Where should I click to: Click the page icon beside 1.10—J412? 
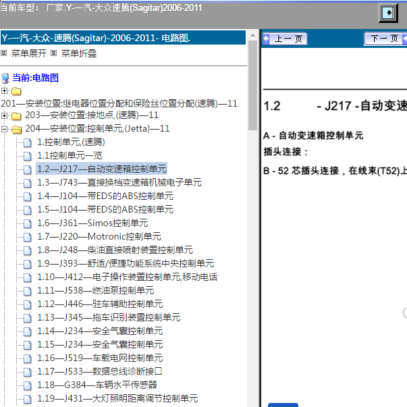pos(27,277)
